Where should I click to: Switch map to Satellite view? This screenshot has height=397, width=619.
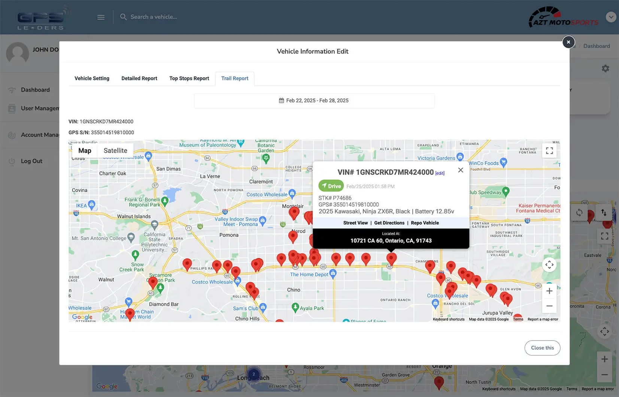tap(115, 151)
